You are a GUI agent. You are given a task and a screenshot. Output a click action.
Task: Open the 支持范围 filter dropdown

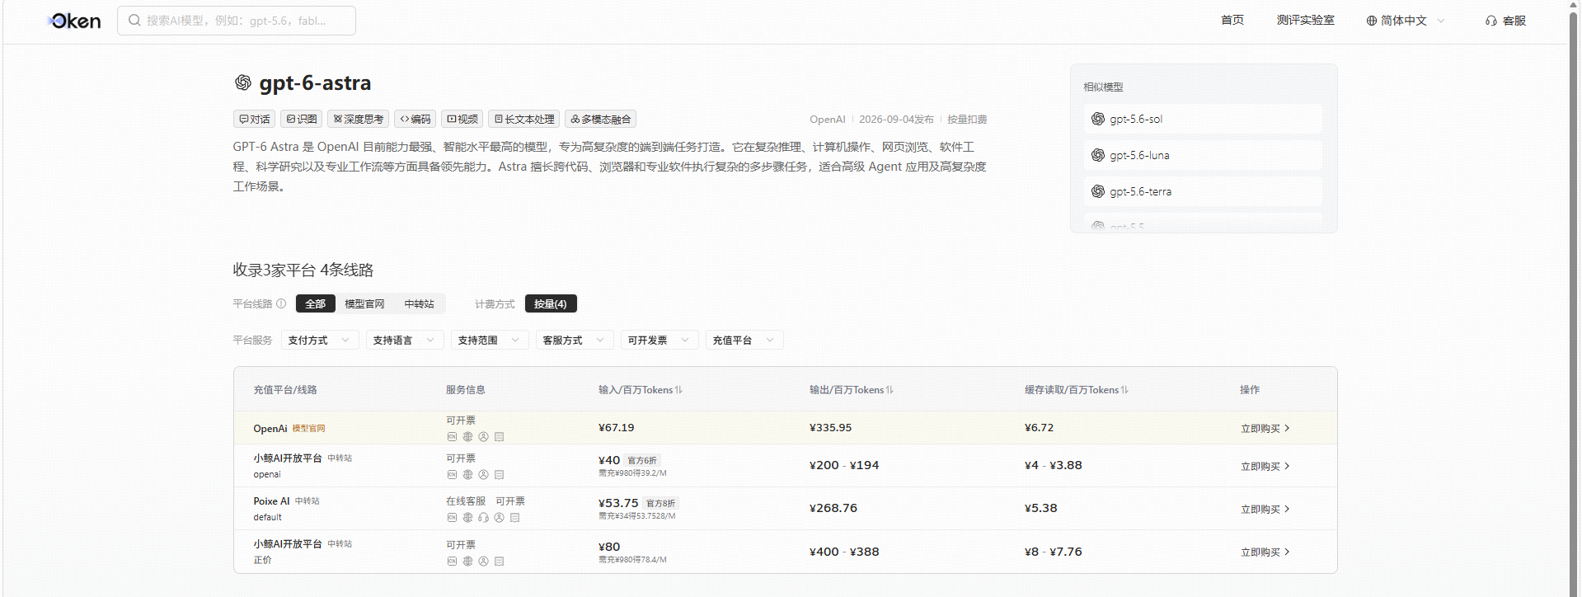coord(490,340)
